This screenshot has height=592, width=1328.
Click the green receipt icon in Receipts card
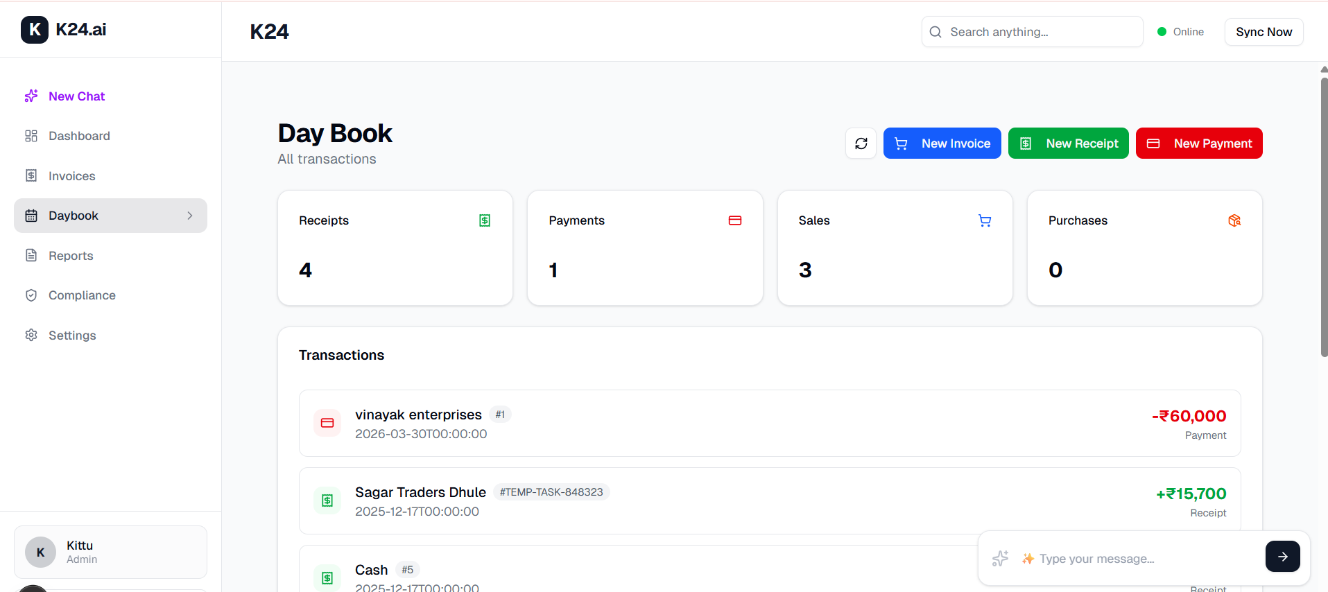485,220
